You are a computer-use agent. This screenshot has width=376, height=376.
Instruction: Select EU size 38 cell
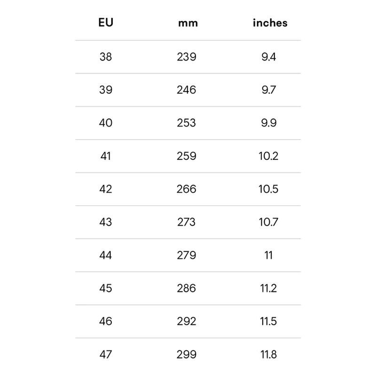(x=106, y=57)
